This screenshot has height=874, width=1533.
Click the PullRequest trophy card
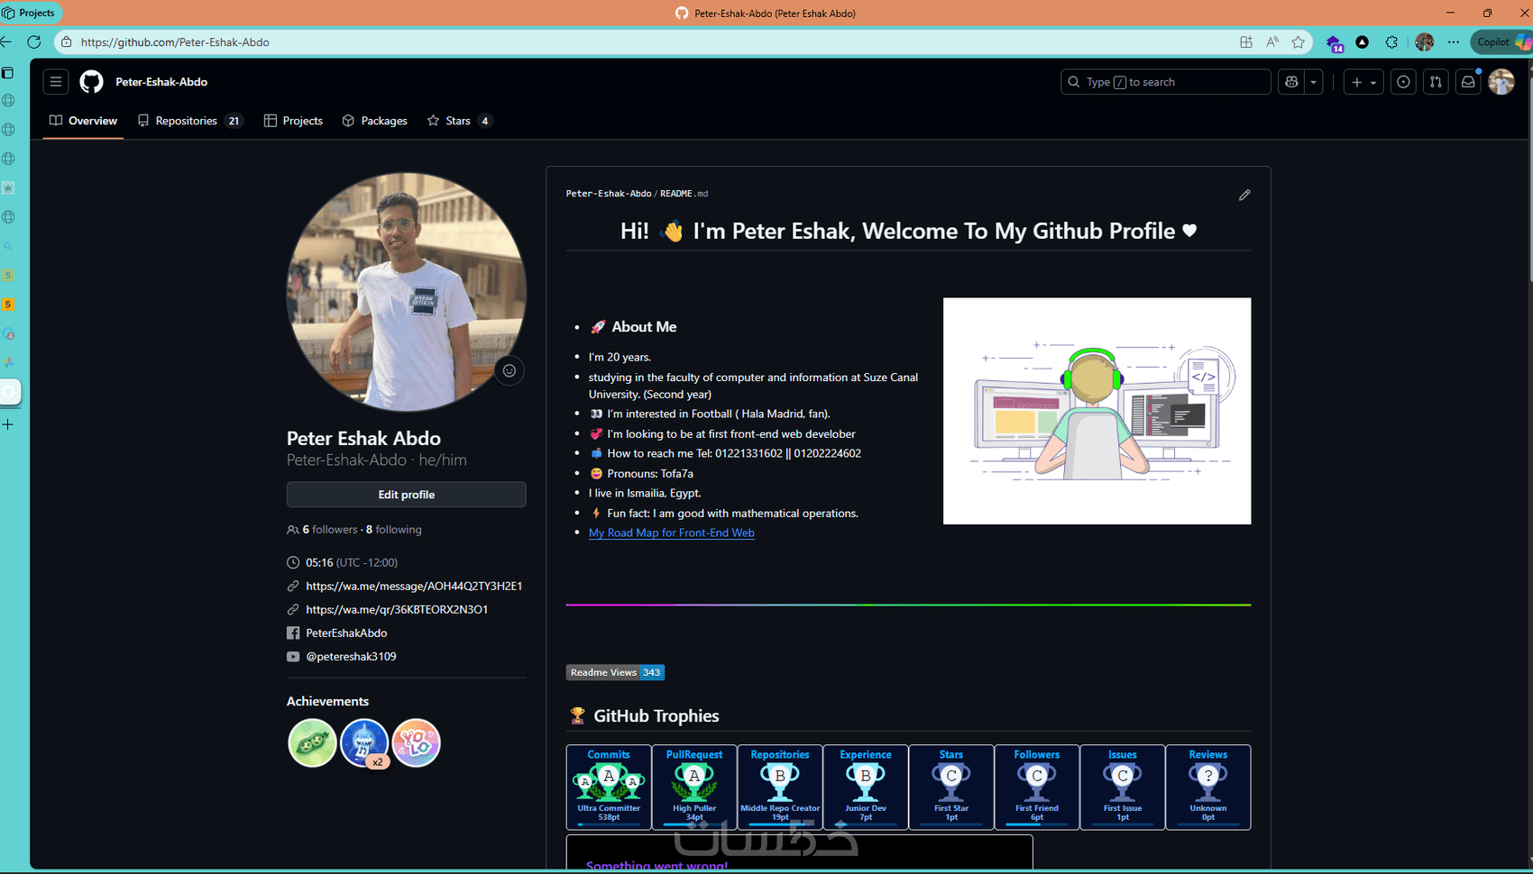tap(694, 787)
